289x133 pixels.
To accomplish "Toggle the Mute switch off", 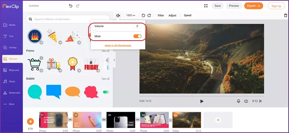I will [x=137, y=36].
